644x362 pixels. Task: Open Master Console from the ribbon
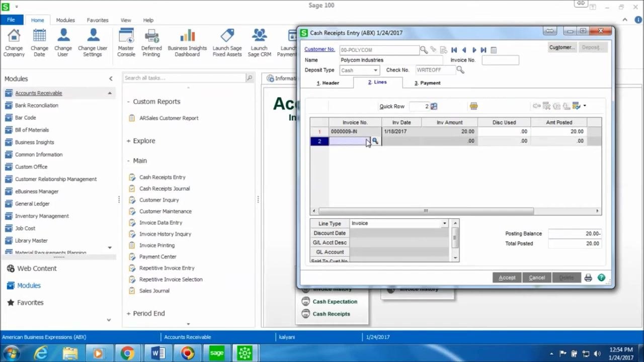(126, 43)
